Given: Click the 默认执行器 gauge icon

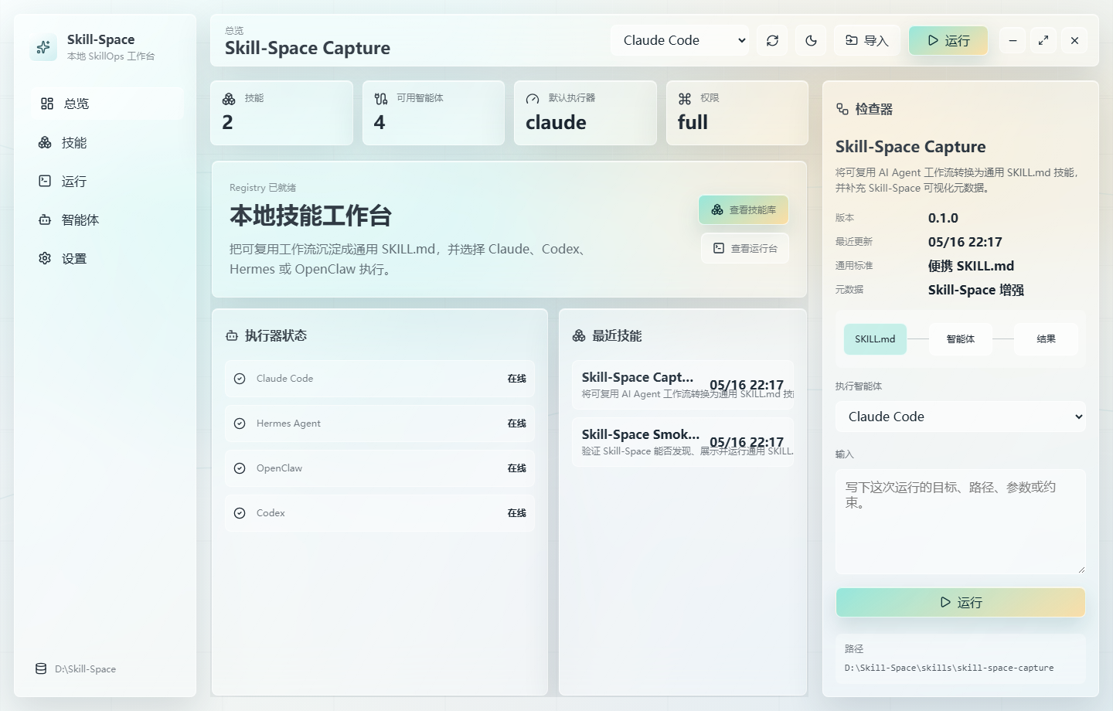Looking at the screenshot, I should (x=533, y=99).
